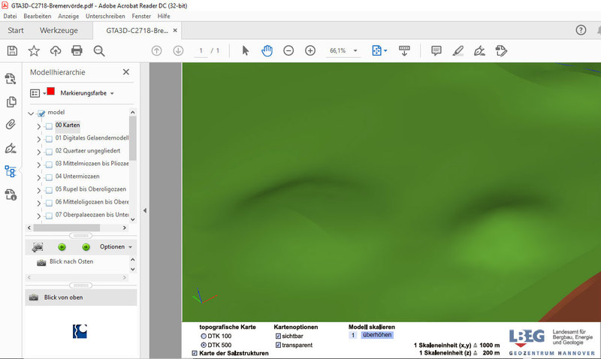Image resolution: width=601 pixels, height=359 pixels.
Task: Click the save disk icon
Action: 12,50
